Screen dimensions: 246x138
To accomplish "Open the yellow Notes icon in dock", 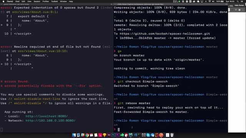I will 96,135.
